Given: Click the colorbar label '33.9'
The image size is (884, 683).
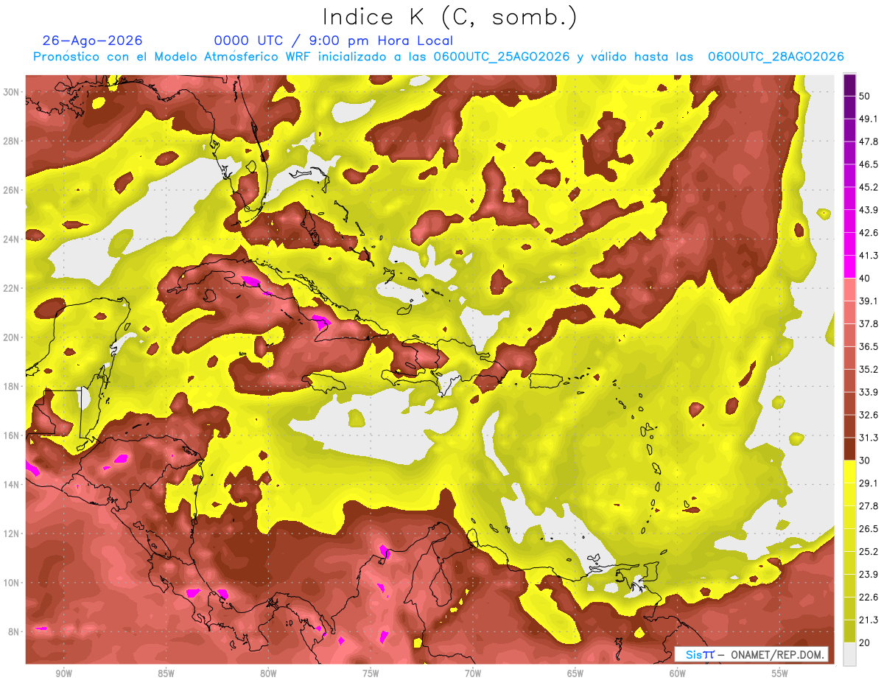Looking at the screenshot, I should pyautogui.click(x=869, y=392).
